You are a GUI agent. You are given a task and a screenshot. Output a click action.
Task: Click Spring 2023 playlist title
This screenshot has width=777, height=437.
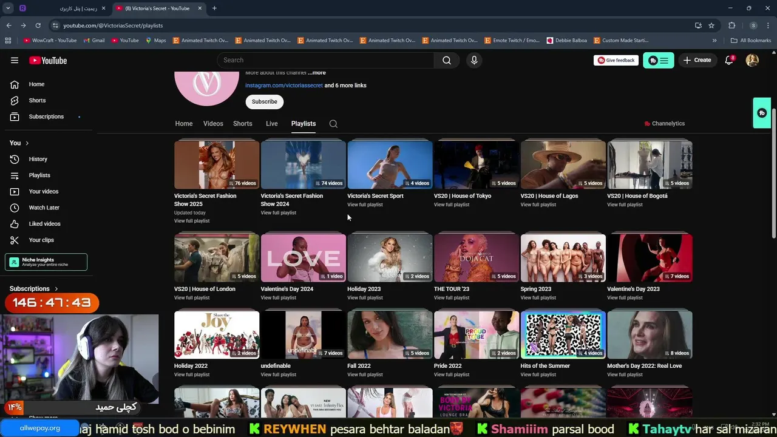(536, 289)
